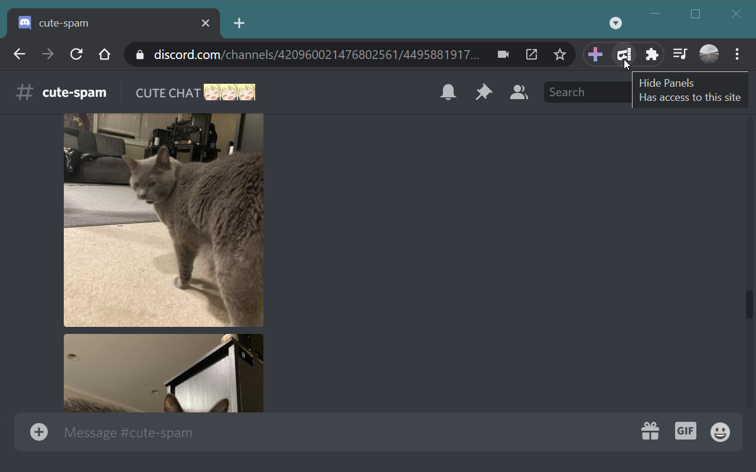Open Chrome three-dot menu
Viewport: 756px width, 472px height.
click(x=737, y=54)
